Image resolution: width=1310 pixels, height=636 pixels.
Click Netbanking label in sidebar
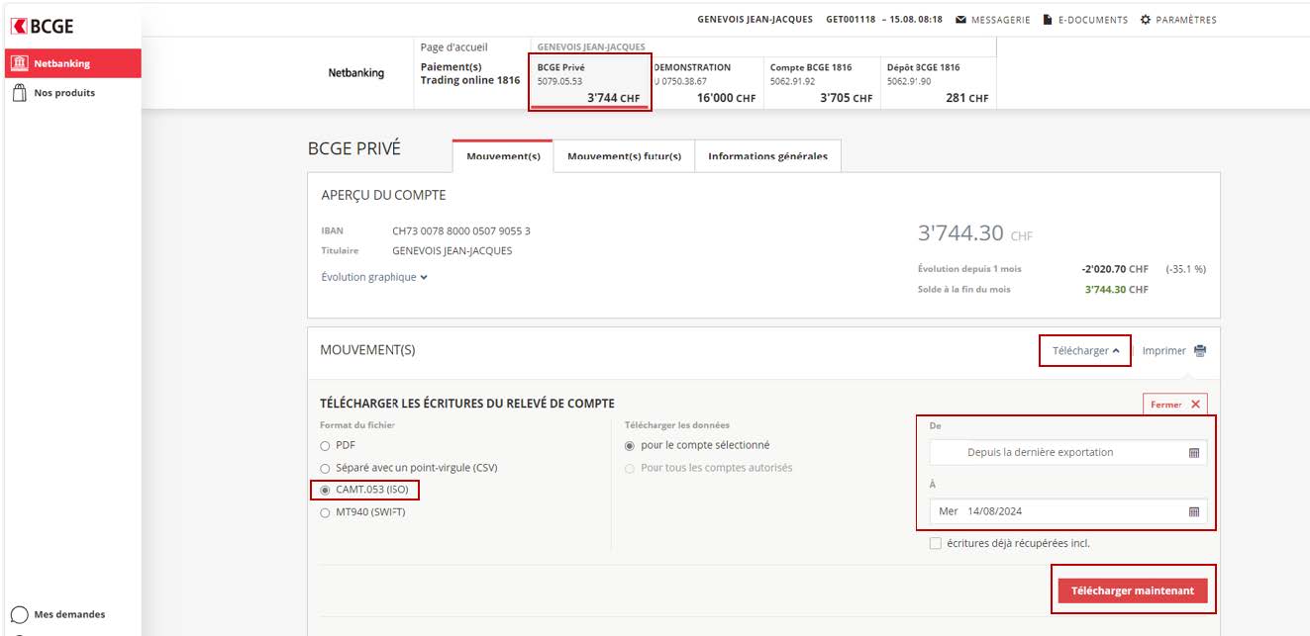(62, 63)
